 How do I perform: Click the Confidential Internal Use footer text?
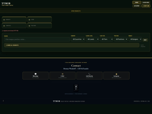coord(142,101)
